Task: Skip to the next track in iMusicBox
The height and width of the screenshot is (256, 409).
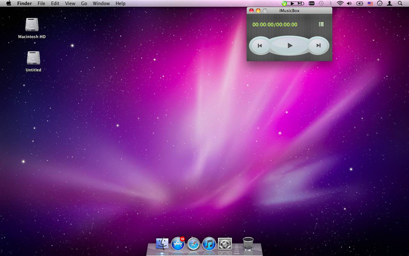Action: tap(319, 46)
